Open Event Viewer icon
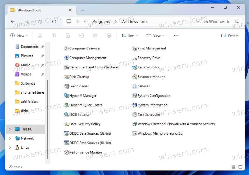 click(x=66, y=86)
